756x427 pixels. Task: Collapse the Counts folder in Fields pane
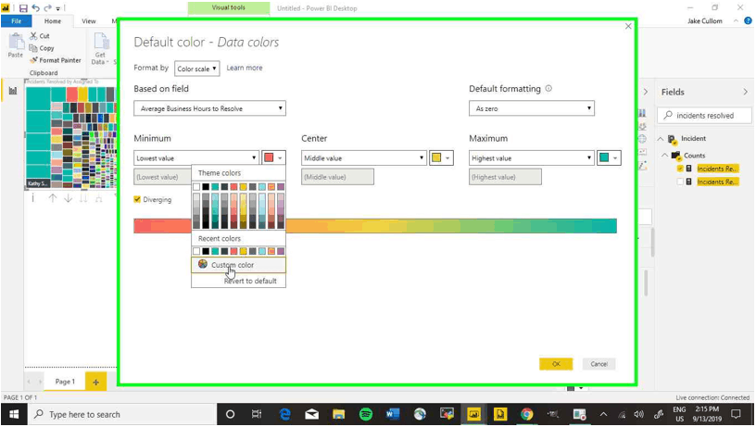(x=664, y=156)
